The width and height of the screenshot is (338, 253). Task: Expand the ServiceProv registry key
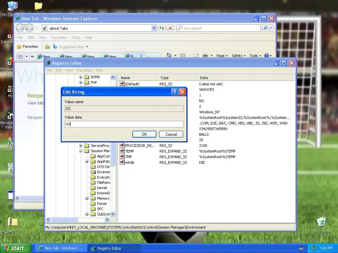81,146
